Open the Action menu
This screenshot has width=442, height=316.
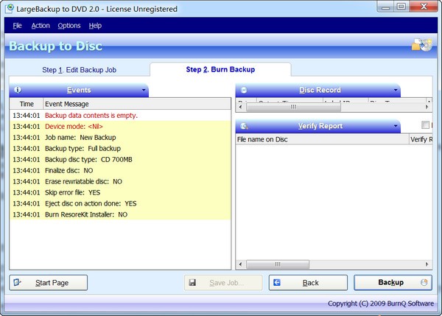click(41, 26)
